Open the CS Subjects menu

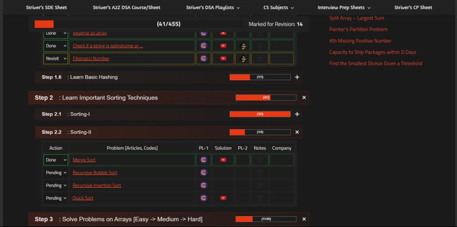click(x=278, y=7)
